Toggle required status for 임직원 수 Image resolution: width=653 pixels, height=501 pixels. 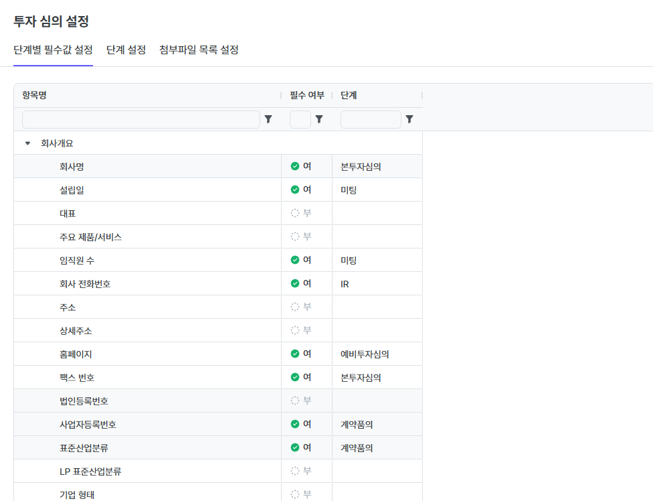[x=301, y=260]
